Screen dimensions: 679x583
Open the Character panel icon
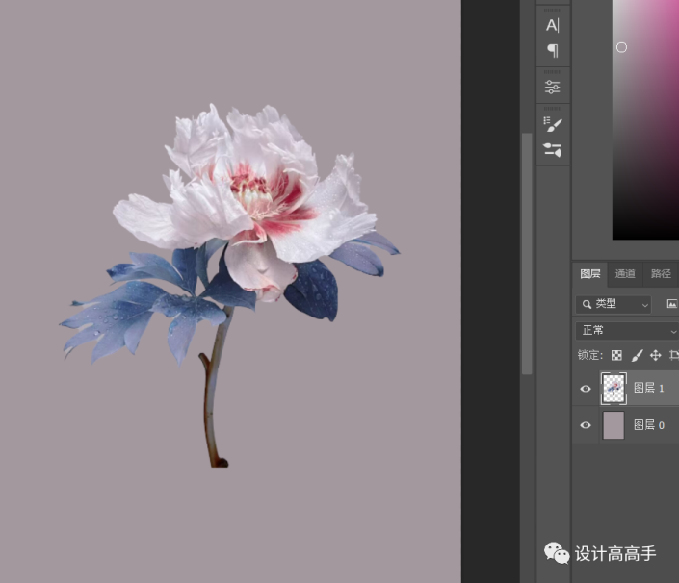coord(553,26)
